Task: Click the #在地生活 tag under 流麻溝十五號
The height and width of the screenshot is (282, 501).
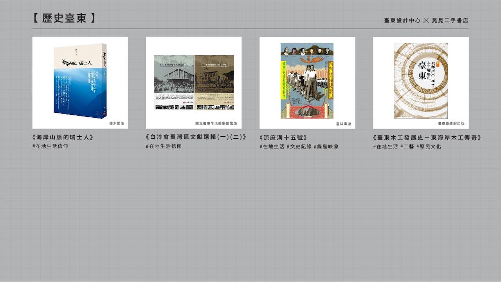Action: [272, 146]
